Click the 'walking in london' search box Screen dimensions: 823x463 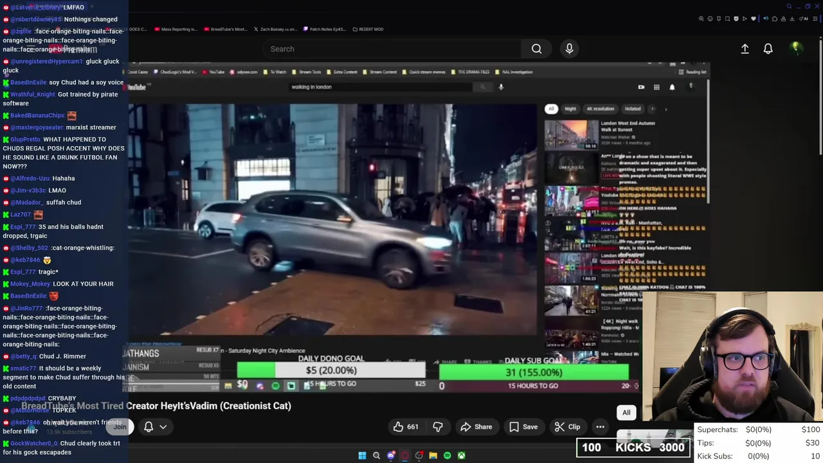[379, 87]
